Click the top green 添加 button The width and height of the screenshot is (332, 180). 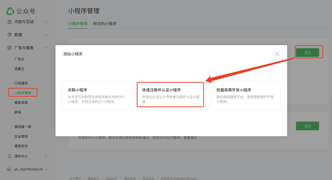coord(307,53)
